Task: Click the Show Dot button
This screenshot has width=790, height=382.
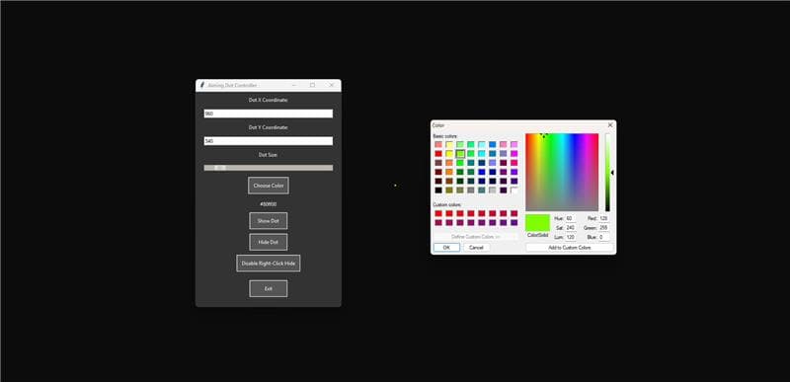Action: pyautogui.click(x=268, y=221)
